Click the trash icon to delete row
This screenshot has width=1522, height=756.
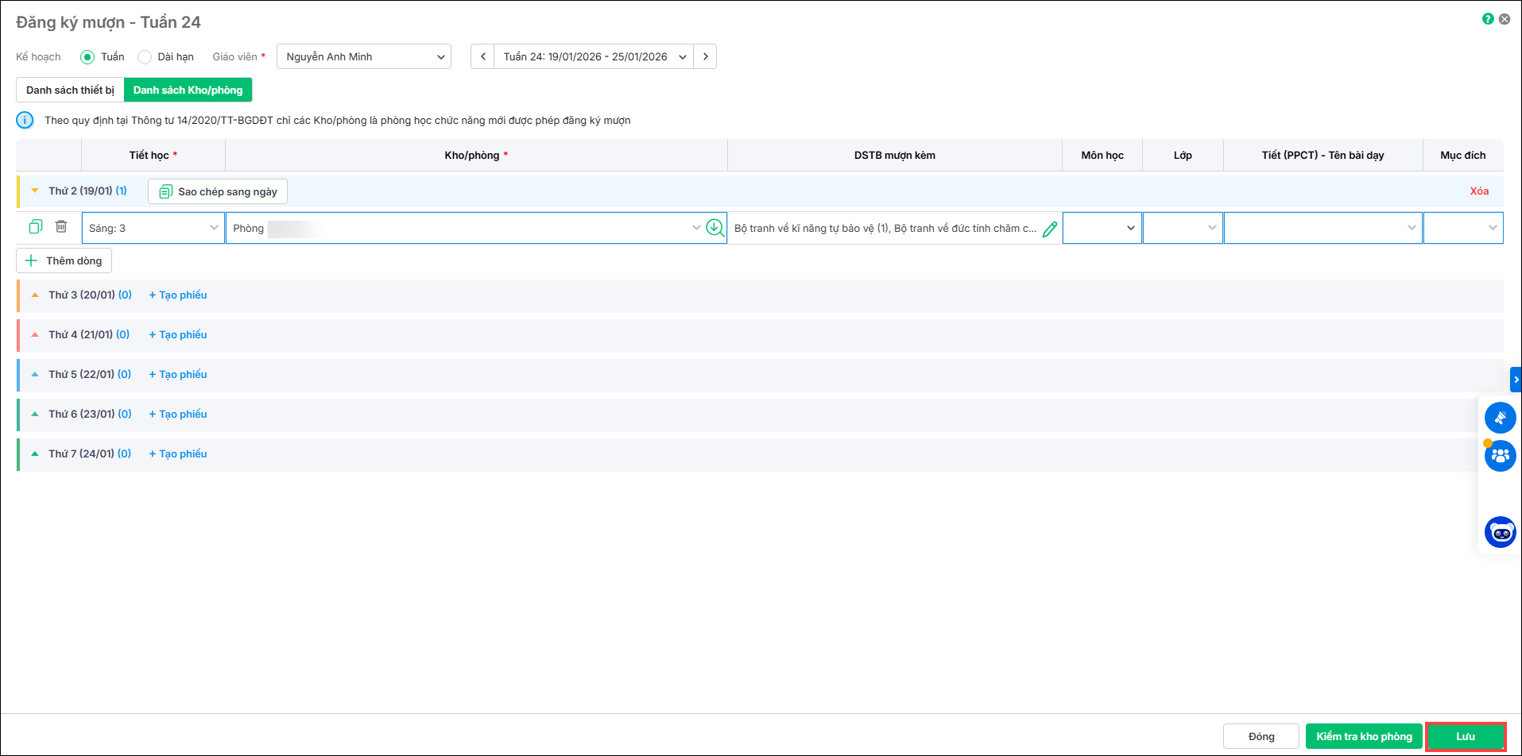coord(61,227)
